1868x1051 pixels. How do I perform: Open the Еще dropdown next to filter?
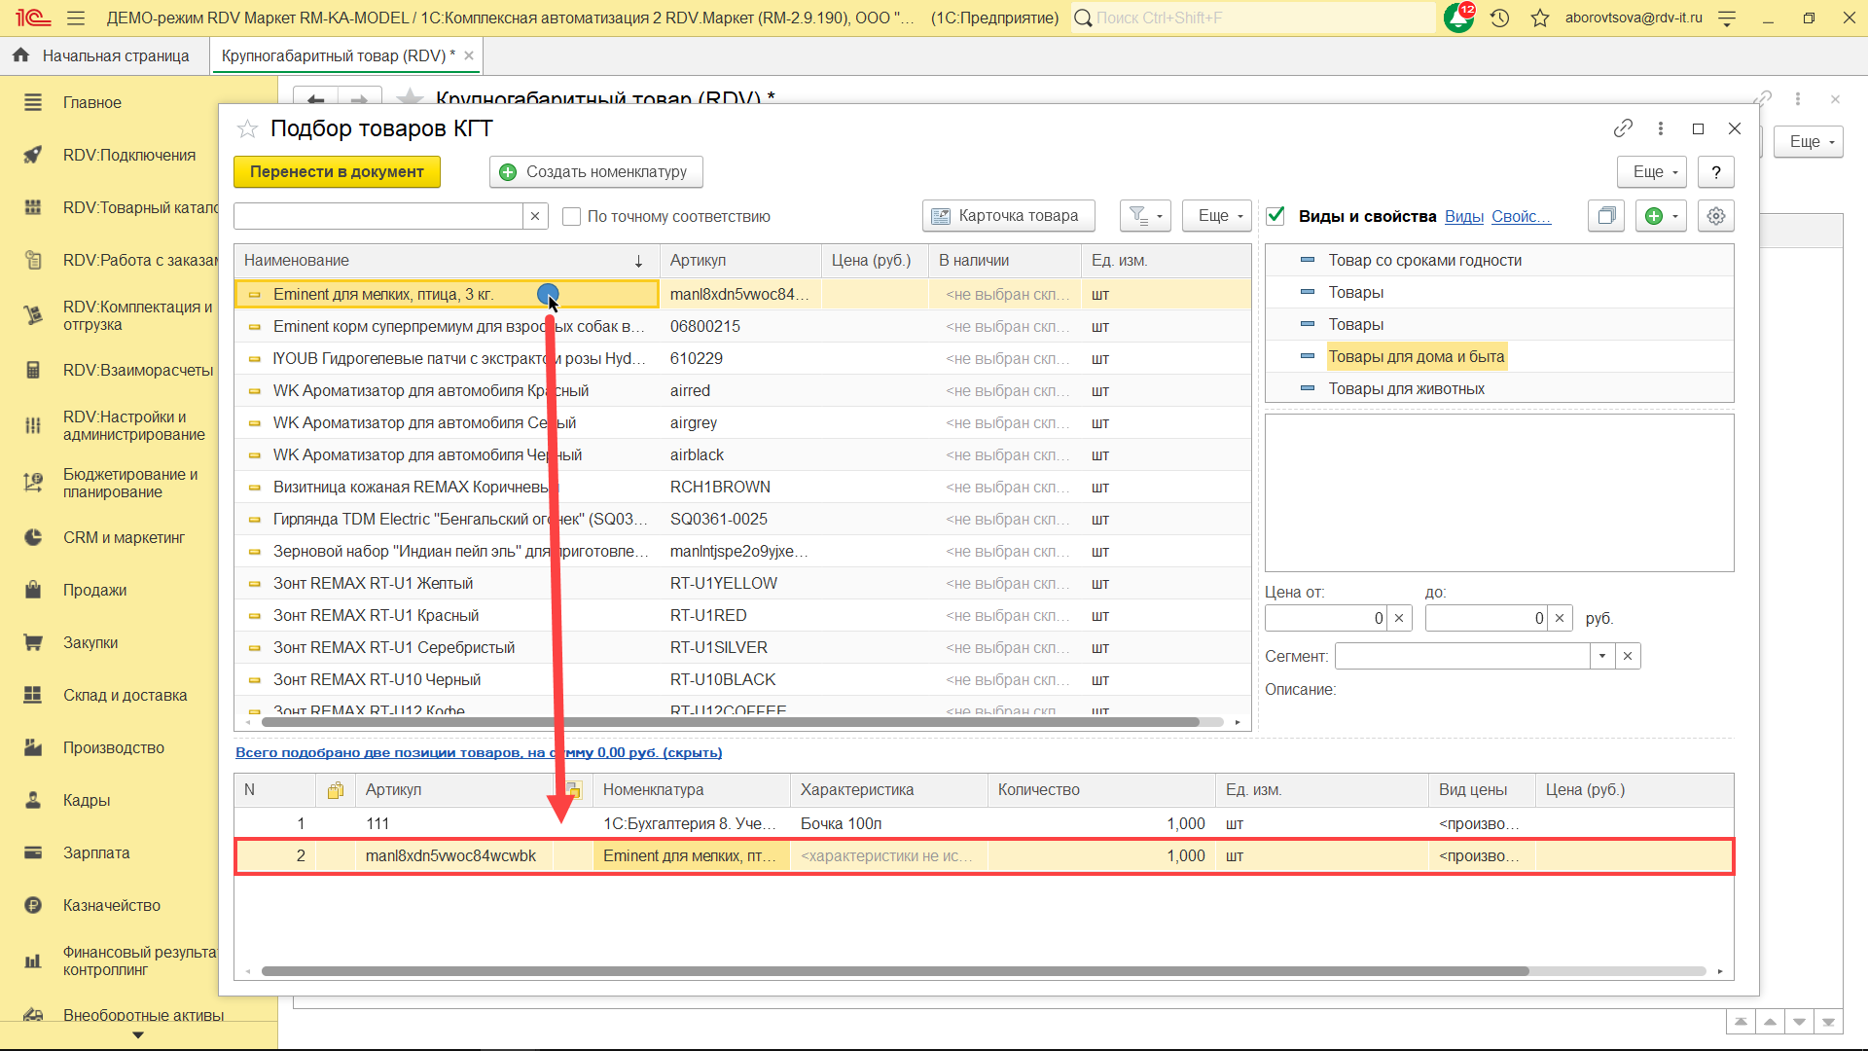(x=1215, y=216)
